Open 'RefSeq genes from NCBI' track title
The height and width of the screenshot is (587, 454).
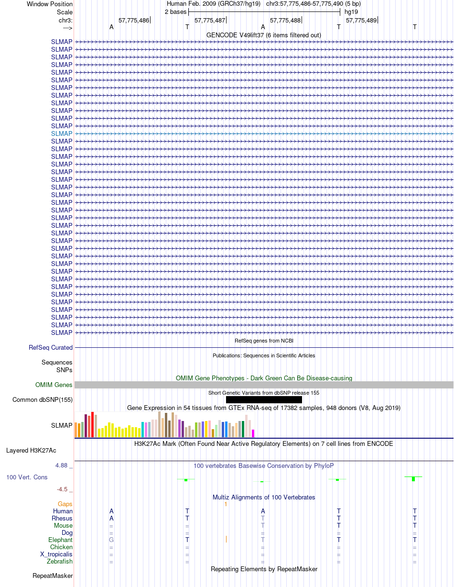click(x=264, y=341)
